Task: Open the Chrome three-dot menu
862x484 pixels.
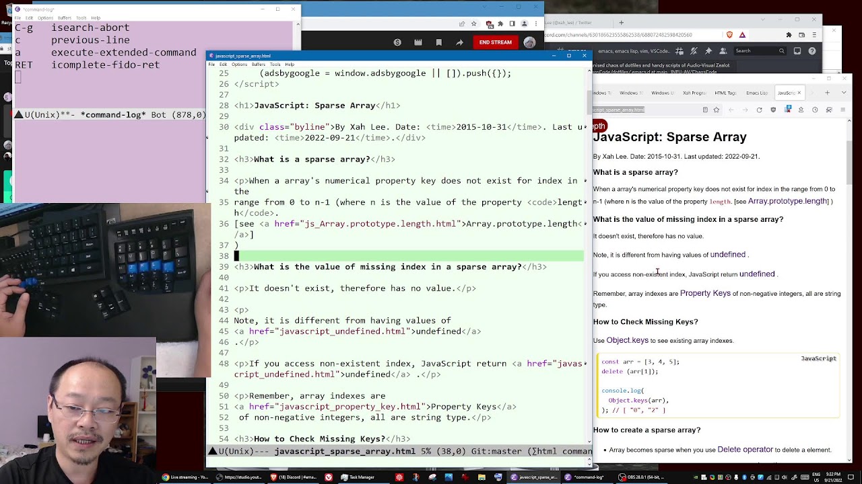Action: click(537, 24)
